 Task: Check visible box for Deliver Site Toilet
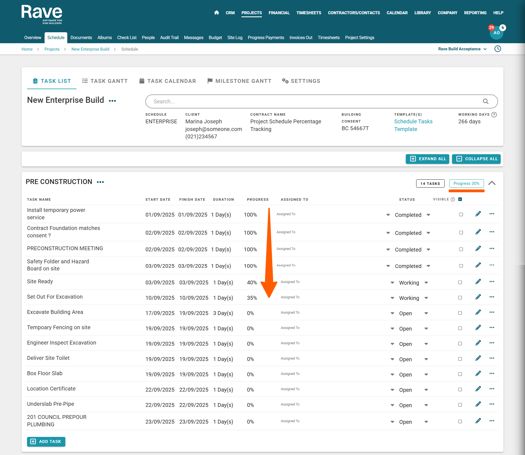(460, 359)
